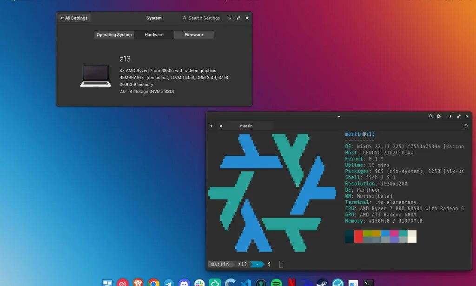Open the red Authy icon in dock
Screen dimensions: 476x286
tap(123, 283)
